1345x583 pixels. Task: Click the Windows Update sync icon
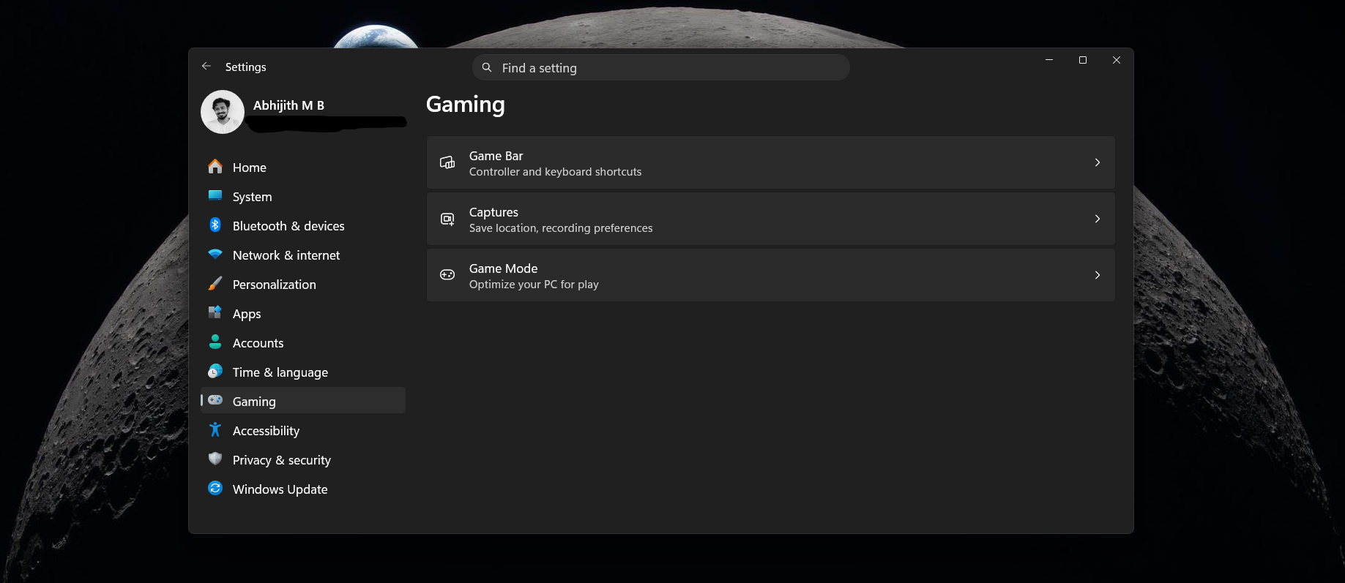pos(215,488)
